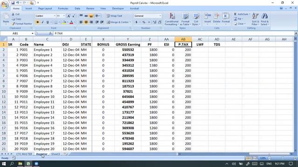This screenshot has height=167, width=298.
Task: Open the font size dropdown
Action: click(x=64, y=16)
